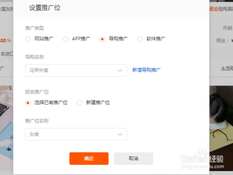Confirm with the orange 确定 button
Screen dimensions: 233x175
pyautogui.click(x=89, y=158)
